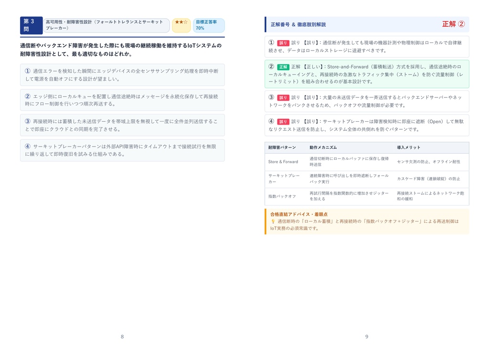
Task: Select answer option ① about stopping sensor sampling
Action: tap(122, 75)
